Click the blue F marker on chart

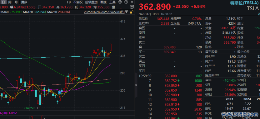point(59,93)
